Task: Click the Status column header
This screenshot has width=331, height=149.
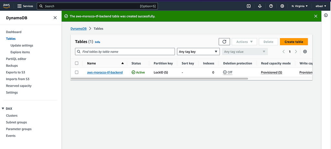Action: coord(136,63)
